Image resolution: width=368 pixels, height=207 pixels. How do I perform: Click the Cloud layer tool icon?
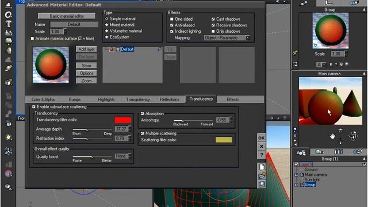tap(9, 59)
